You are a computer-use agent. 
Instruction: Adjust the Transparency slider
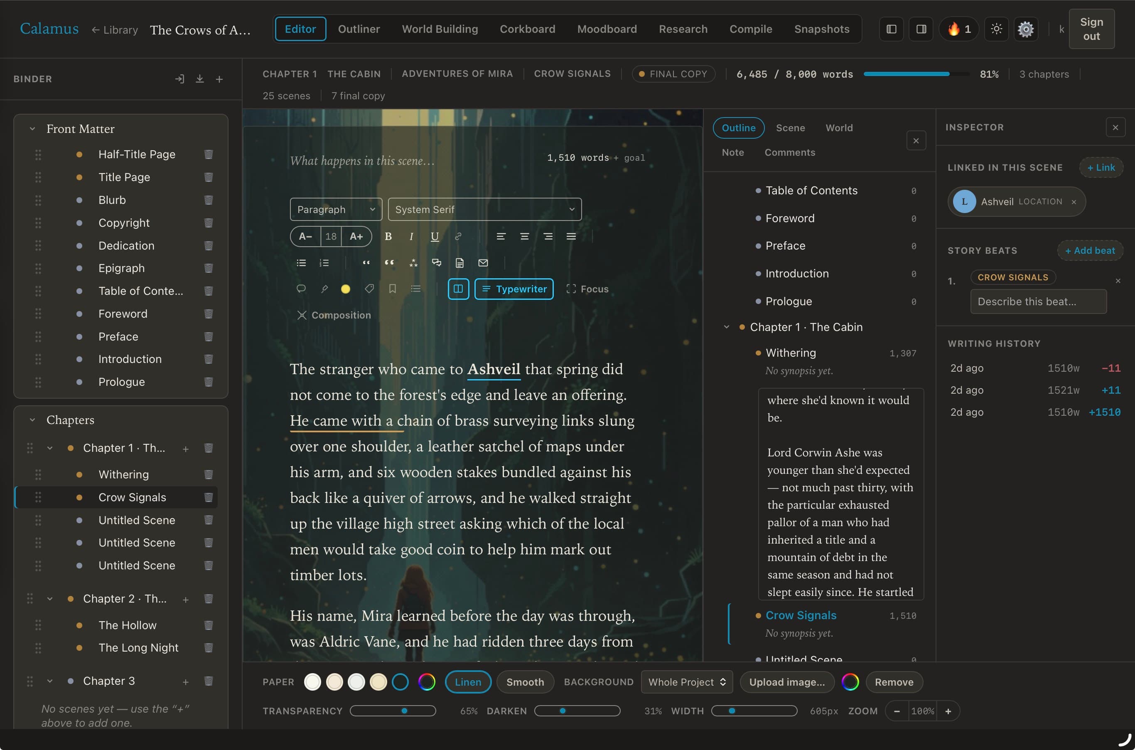point(393,711)
